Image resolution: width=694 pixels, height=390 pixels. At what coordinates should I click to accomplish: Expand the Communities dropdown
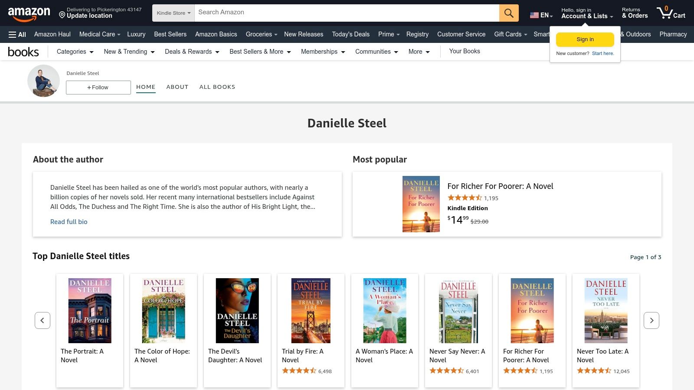[376, 52]
